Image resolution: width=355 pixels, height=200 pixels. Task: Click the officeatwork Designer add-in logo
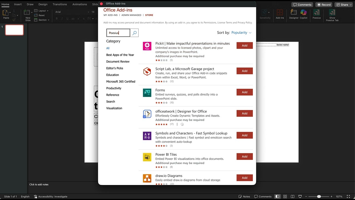pos(147,114)
